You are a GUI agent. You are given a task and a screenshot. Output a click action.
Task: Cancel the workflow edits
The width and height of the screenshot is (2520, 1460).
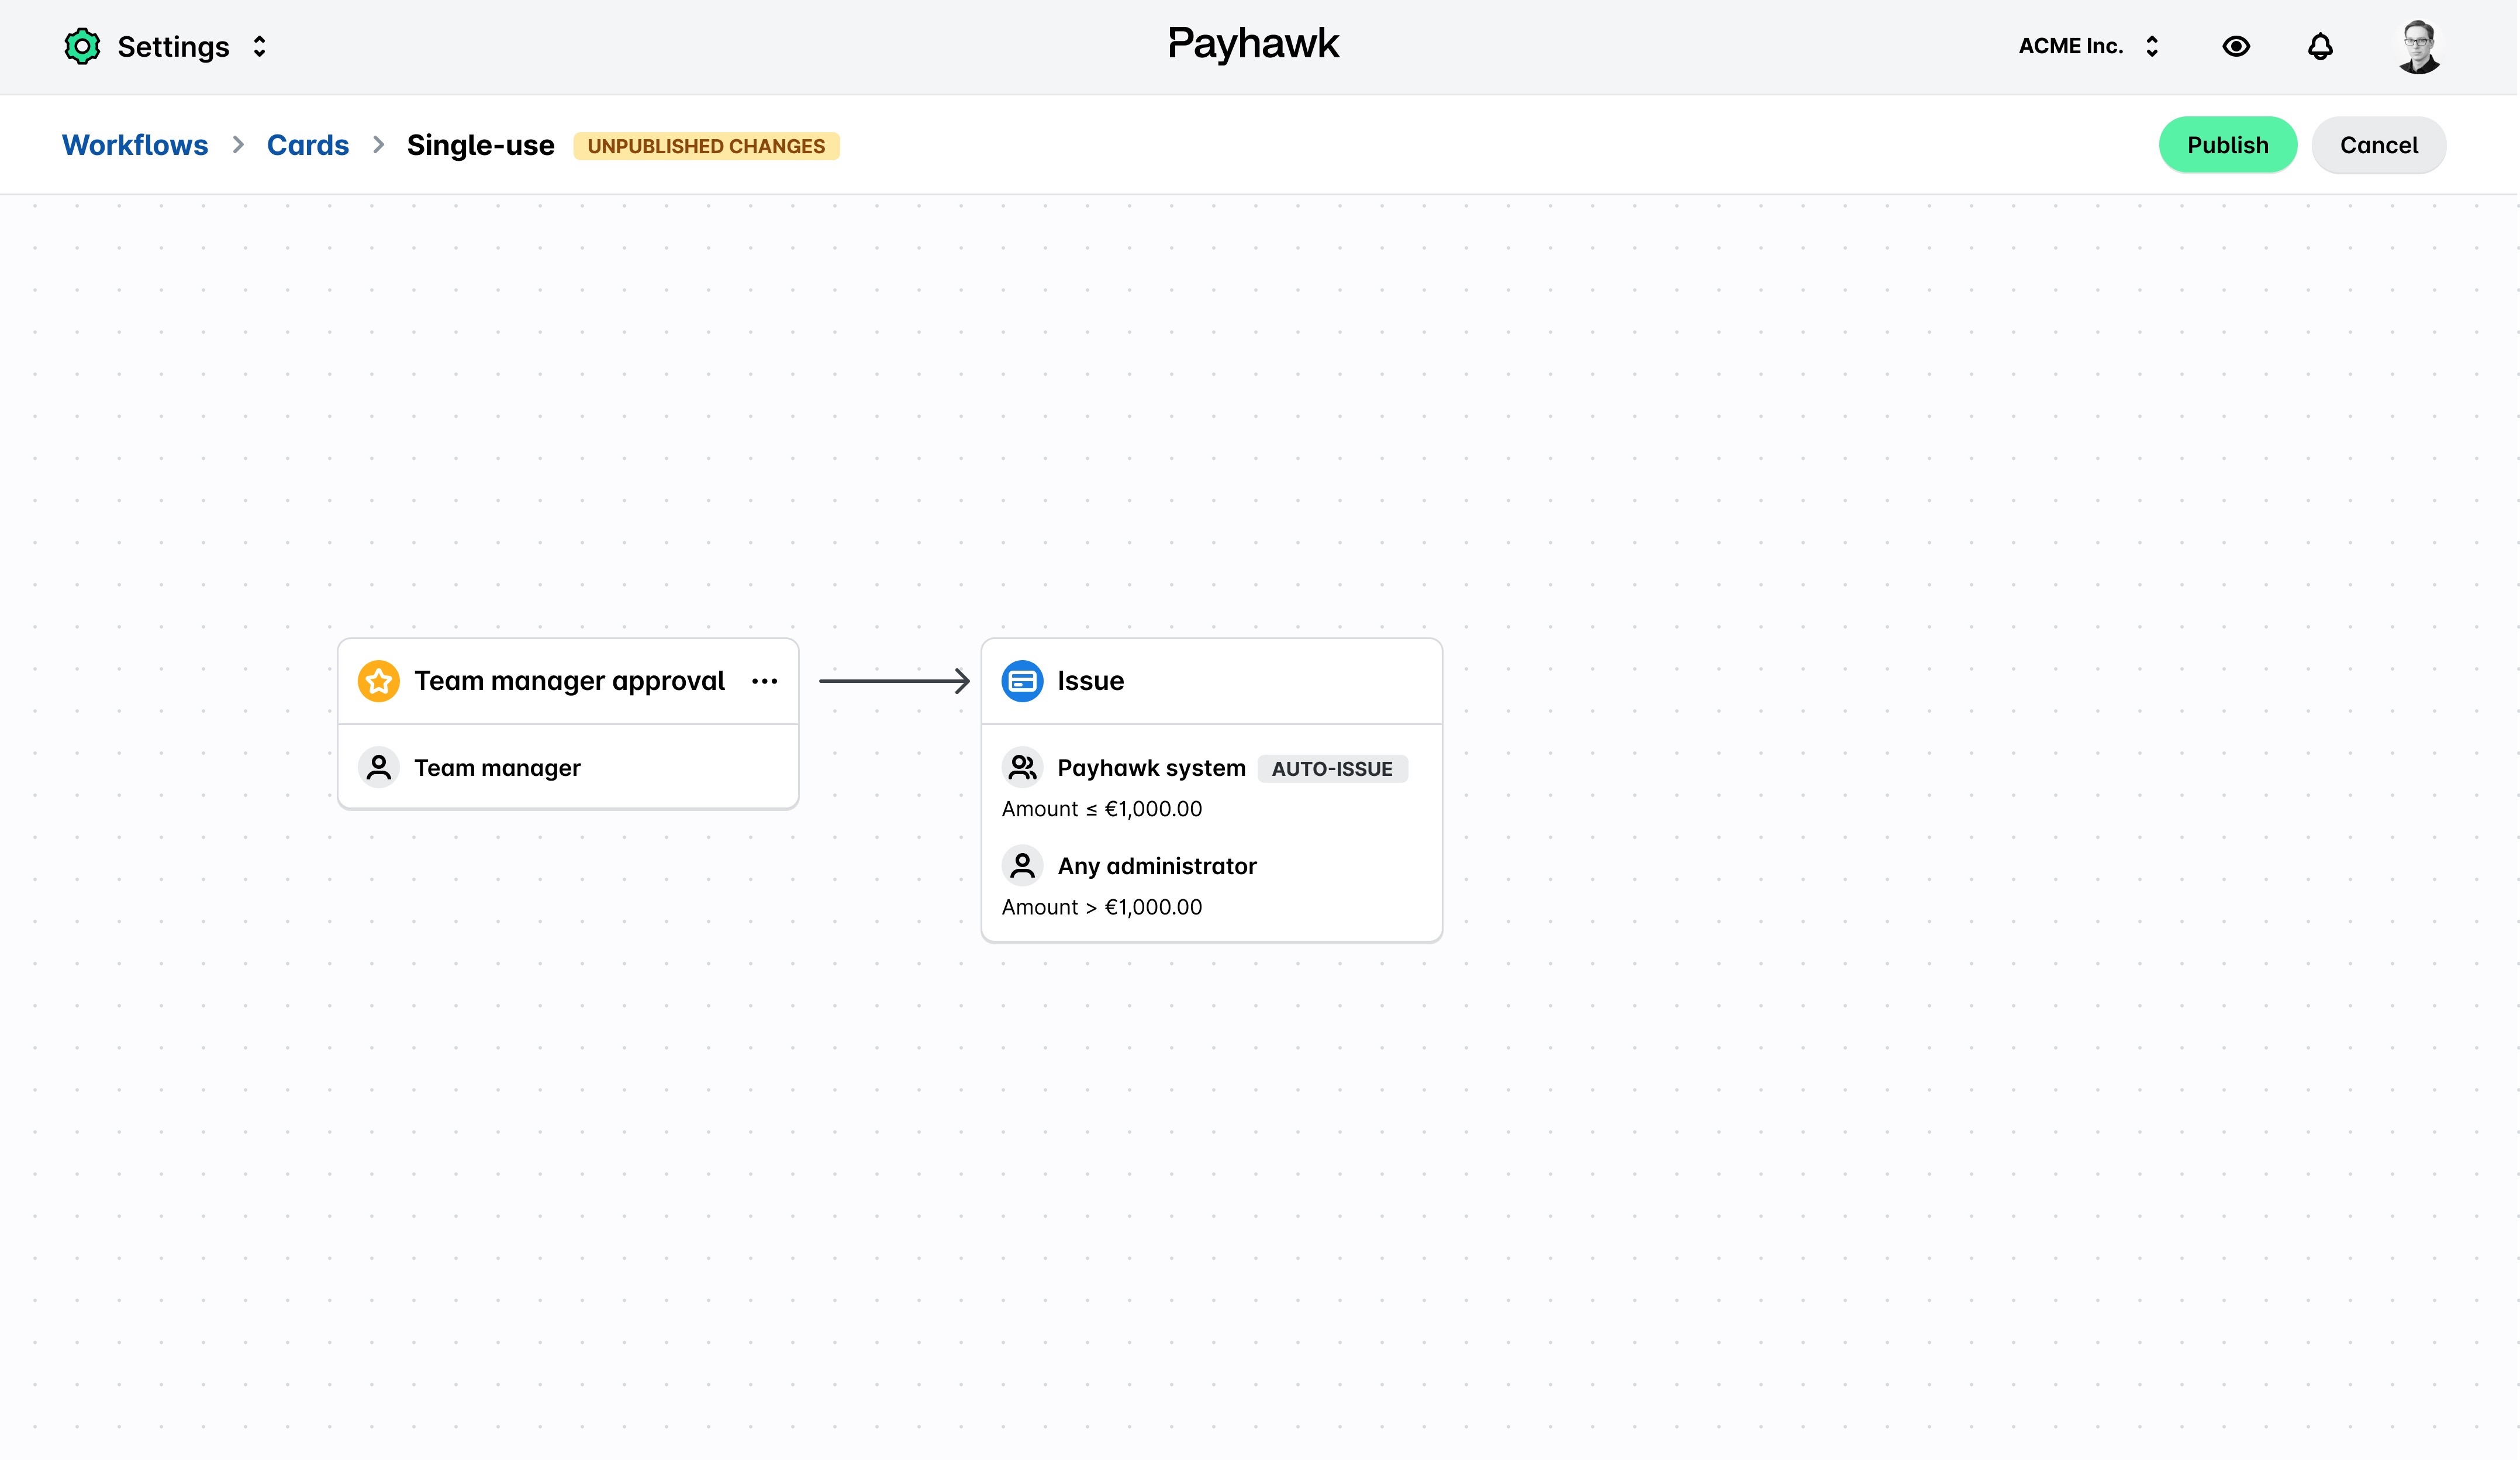tap(2378, 145)
